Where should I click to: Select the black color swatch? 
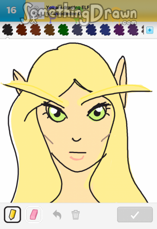click(x=8, y=30)
